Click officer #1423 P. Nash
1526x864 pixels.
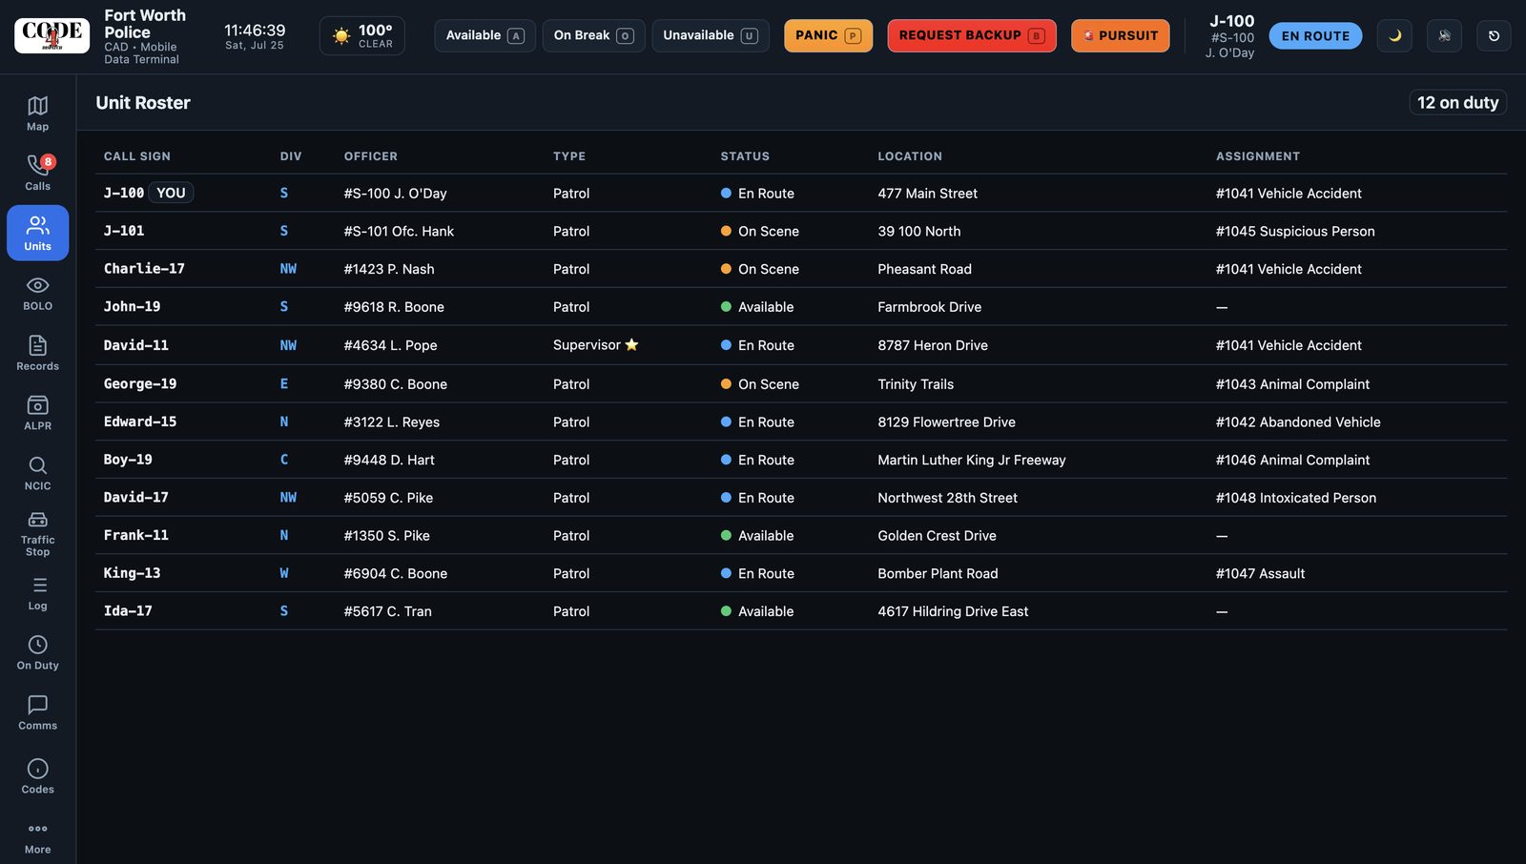tap(389, 269)
